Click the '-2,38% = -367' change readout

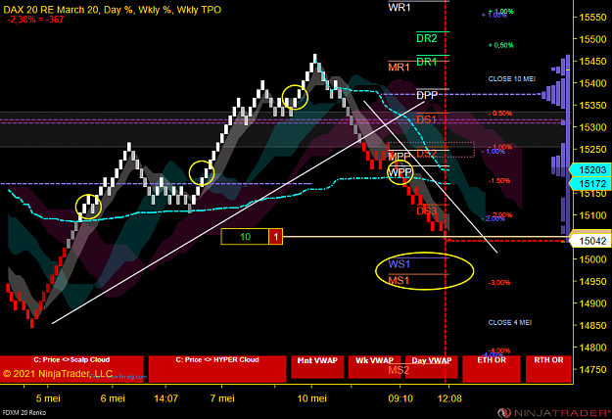[35, 20]
